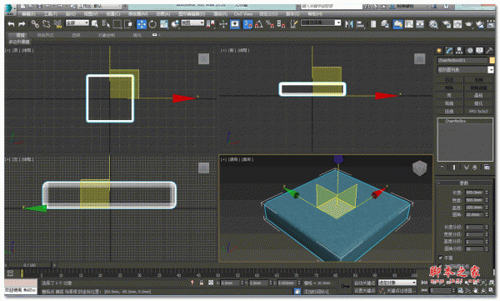
Task: Open the Utilities hammer tab
Action: click(x=489, y=50)
